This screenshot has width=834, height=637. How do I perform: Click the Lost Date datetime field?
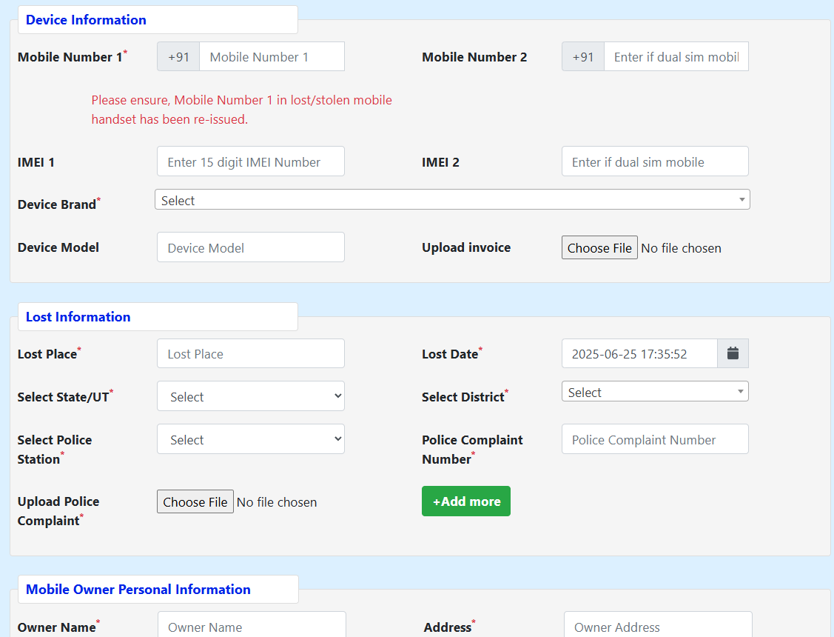coord(639,353)
